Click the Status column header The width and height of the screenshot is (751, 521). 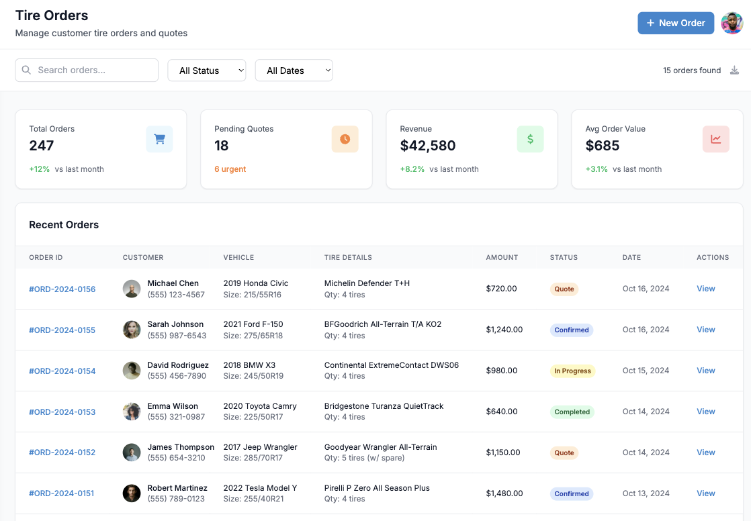pyautogui.click(x=563, y=257)
